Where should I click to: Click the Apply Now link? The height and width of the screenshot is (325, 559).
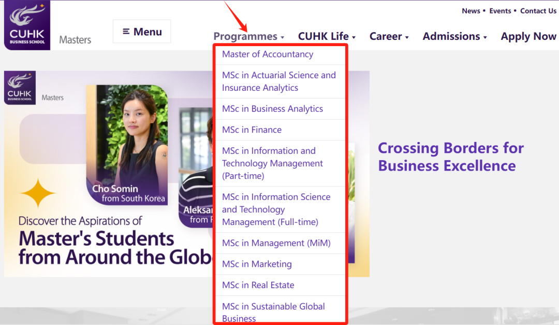tap(528, 36)
